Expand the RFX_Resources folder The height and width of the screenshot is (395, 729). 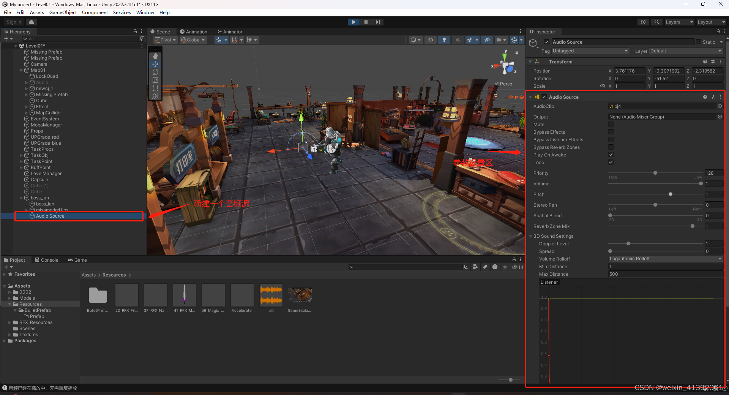click(10, 322)
